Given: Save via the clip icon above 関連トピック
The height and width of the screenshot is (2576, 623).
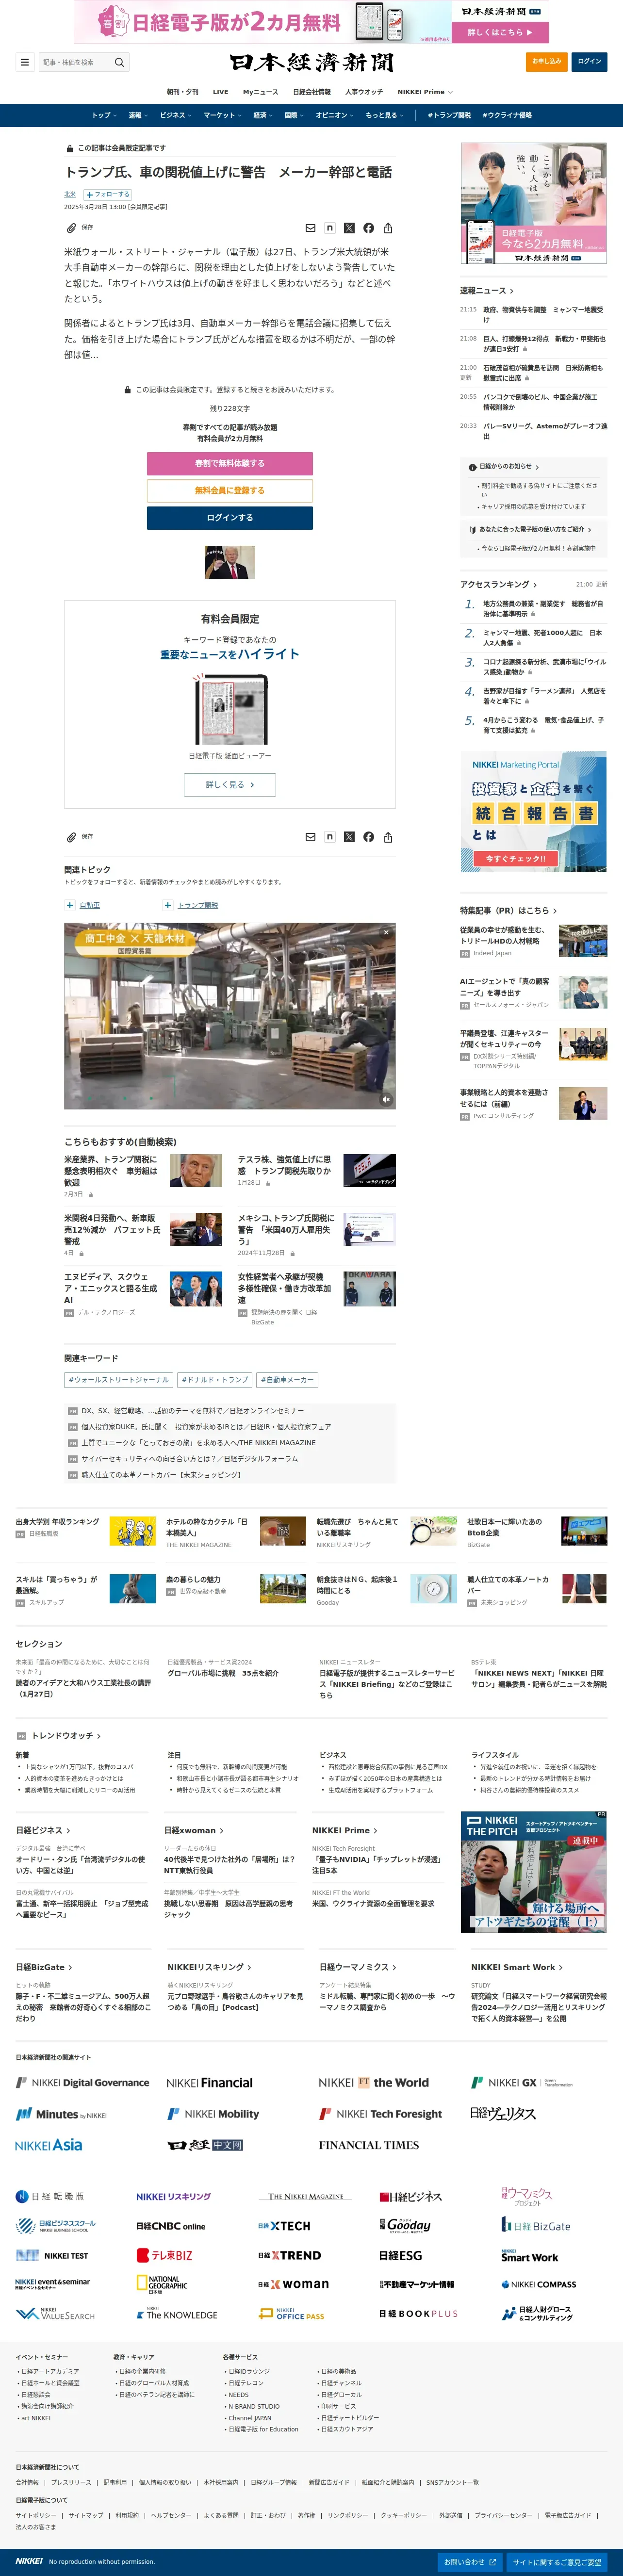Looking at the screenshot, I should [x=71, y=837].
